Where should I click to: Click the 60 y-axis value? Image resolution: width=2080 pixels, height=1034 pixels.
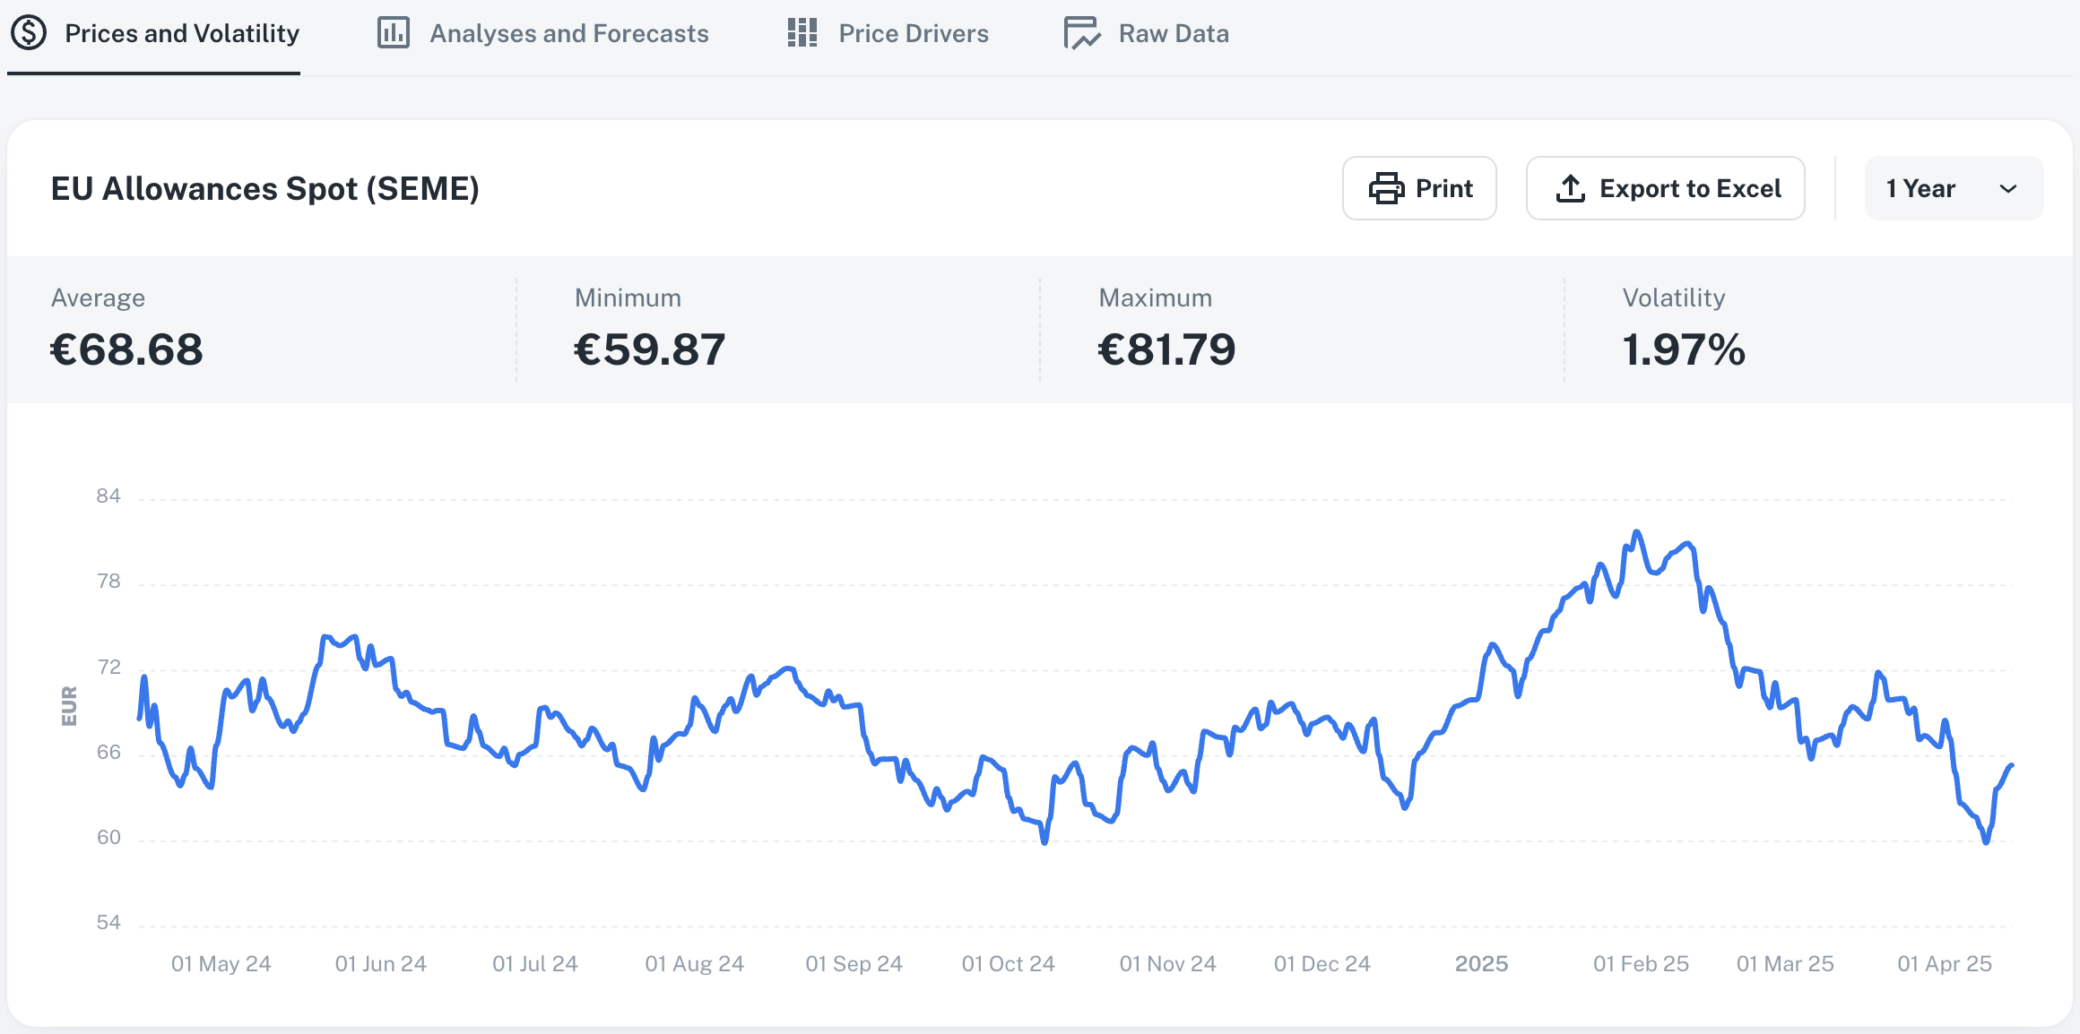click(108, 838)
